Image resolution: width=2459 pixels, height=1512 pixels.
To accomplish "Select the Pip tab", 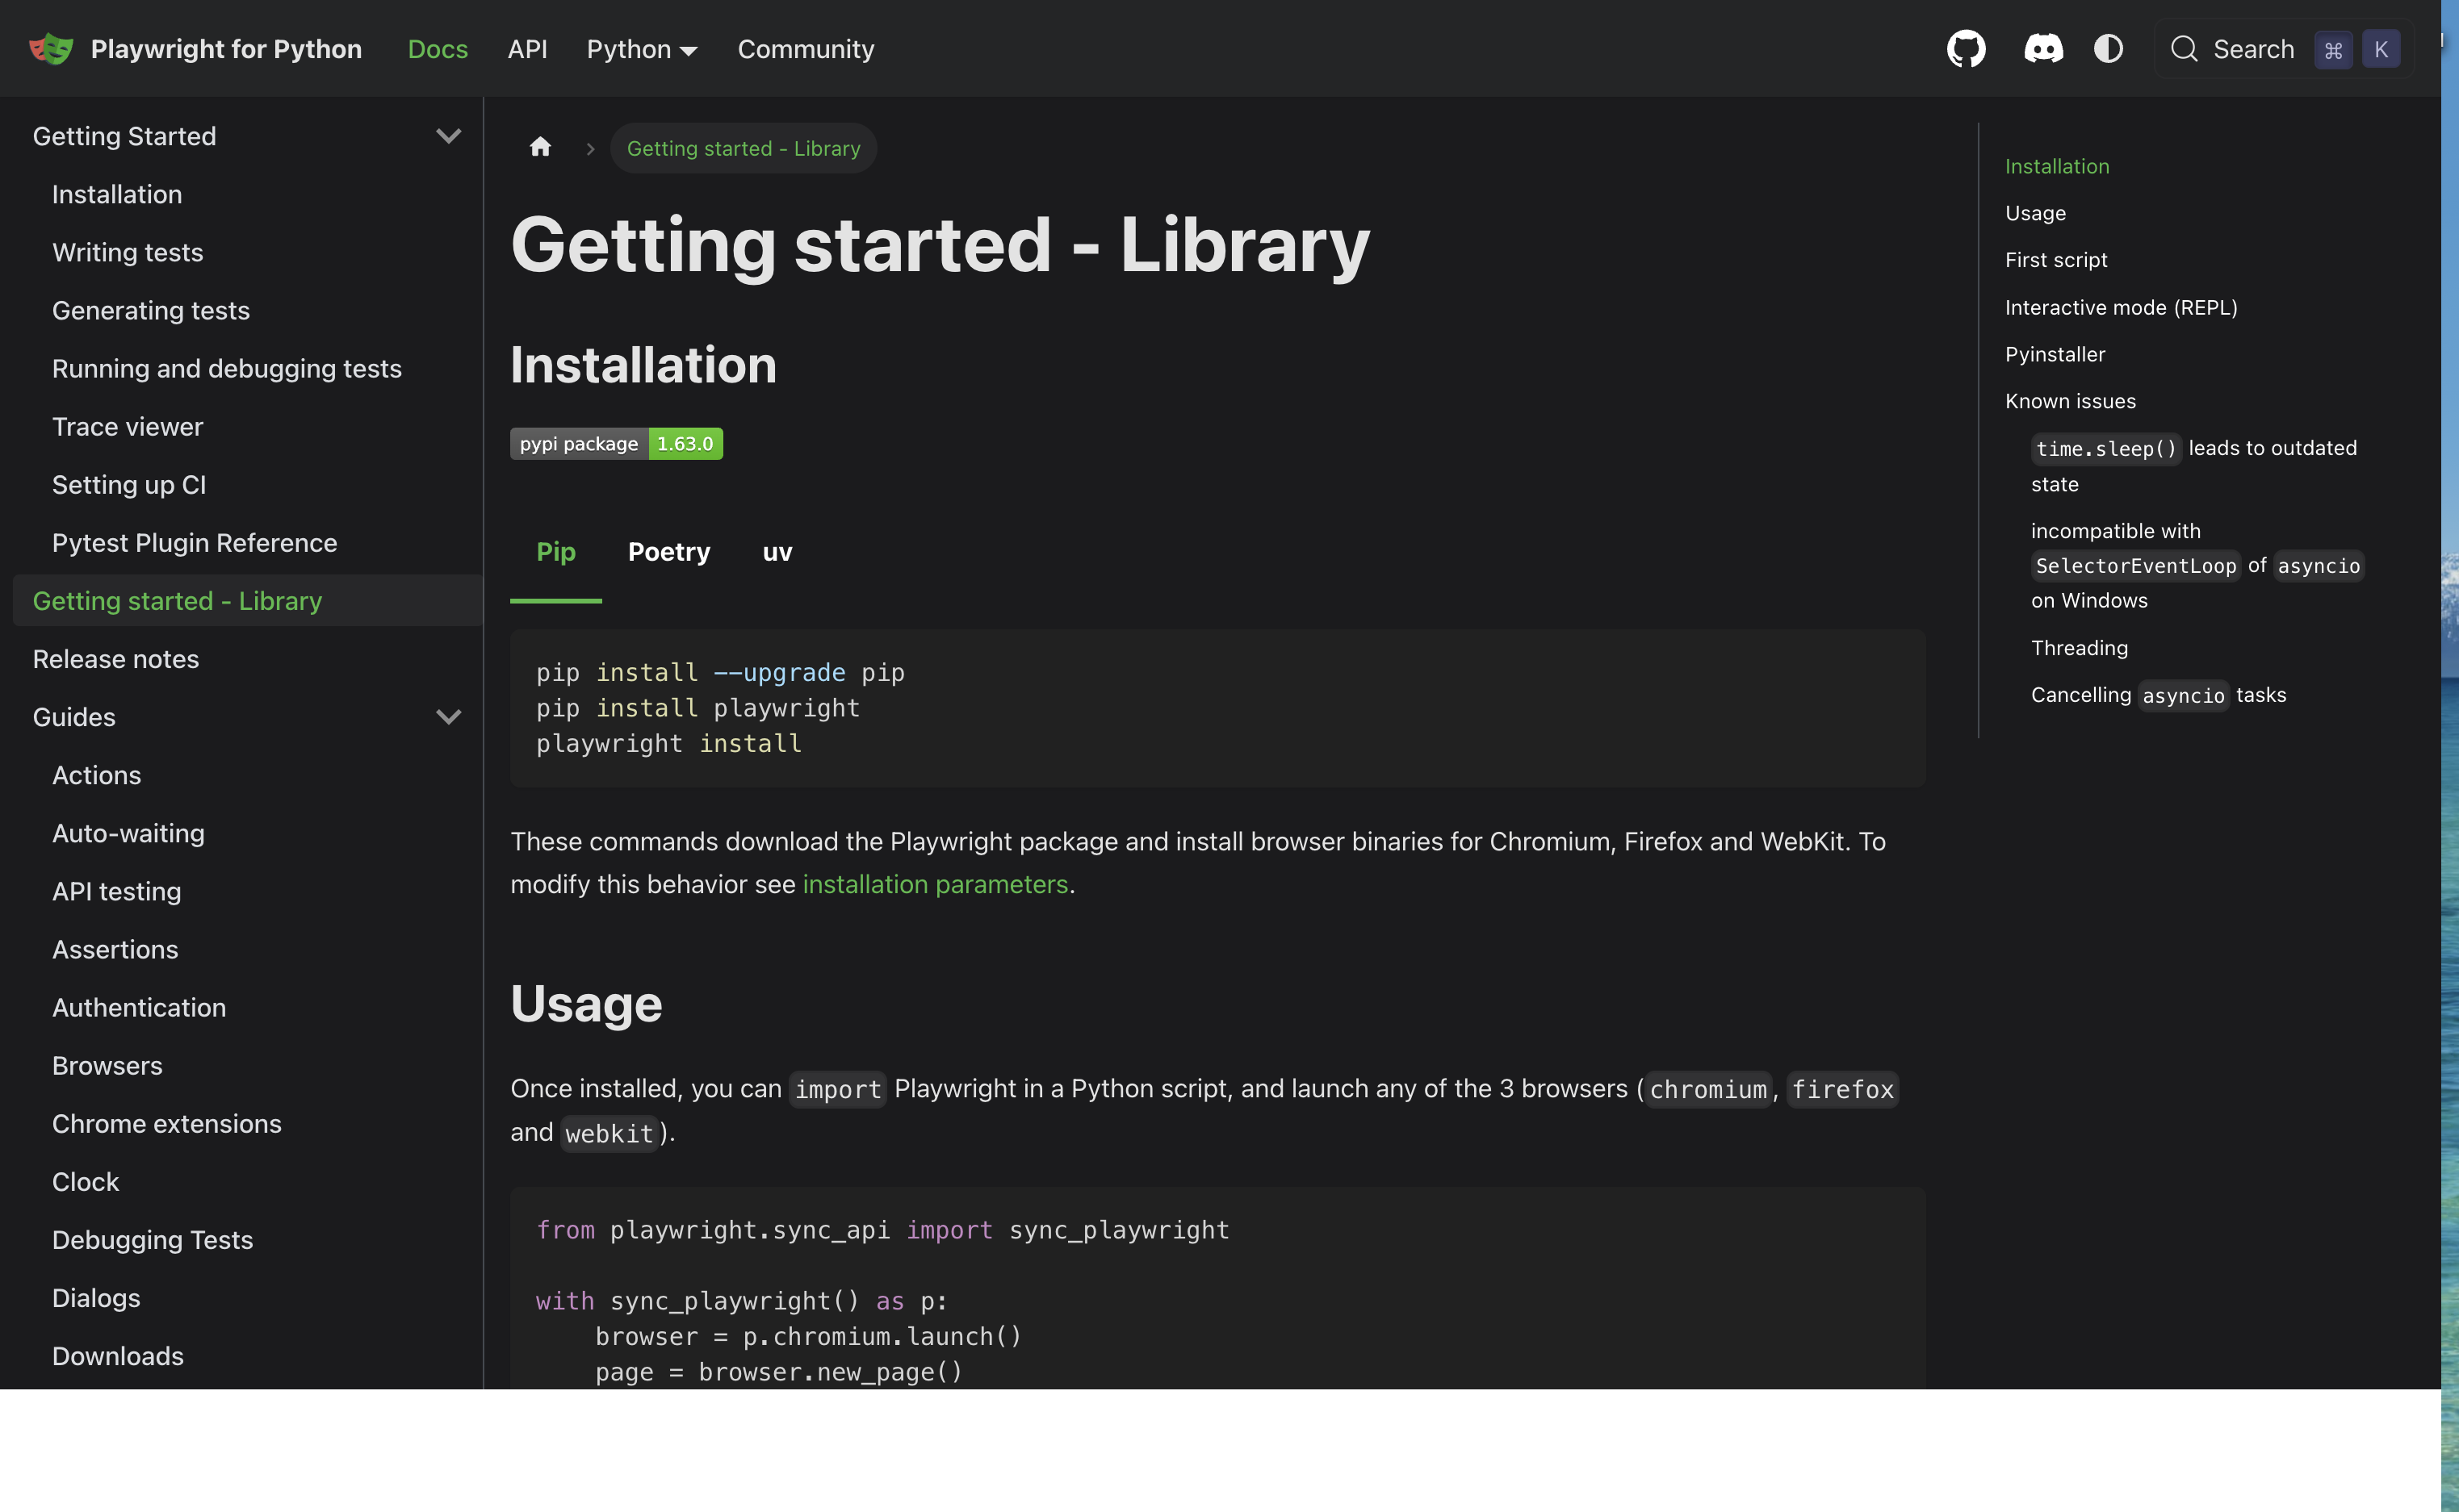I will point(556,552).
